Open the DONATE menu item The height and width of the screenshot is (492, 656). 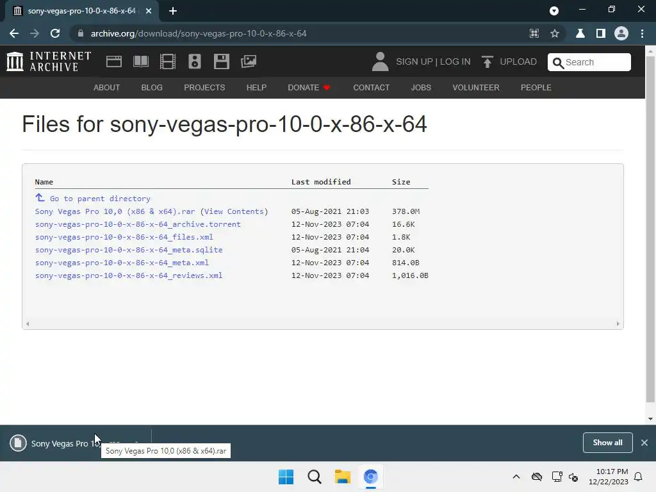(x=309, y=87)
